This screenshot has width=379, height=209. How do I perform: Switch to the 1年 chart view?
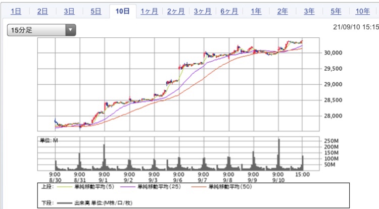256,11
